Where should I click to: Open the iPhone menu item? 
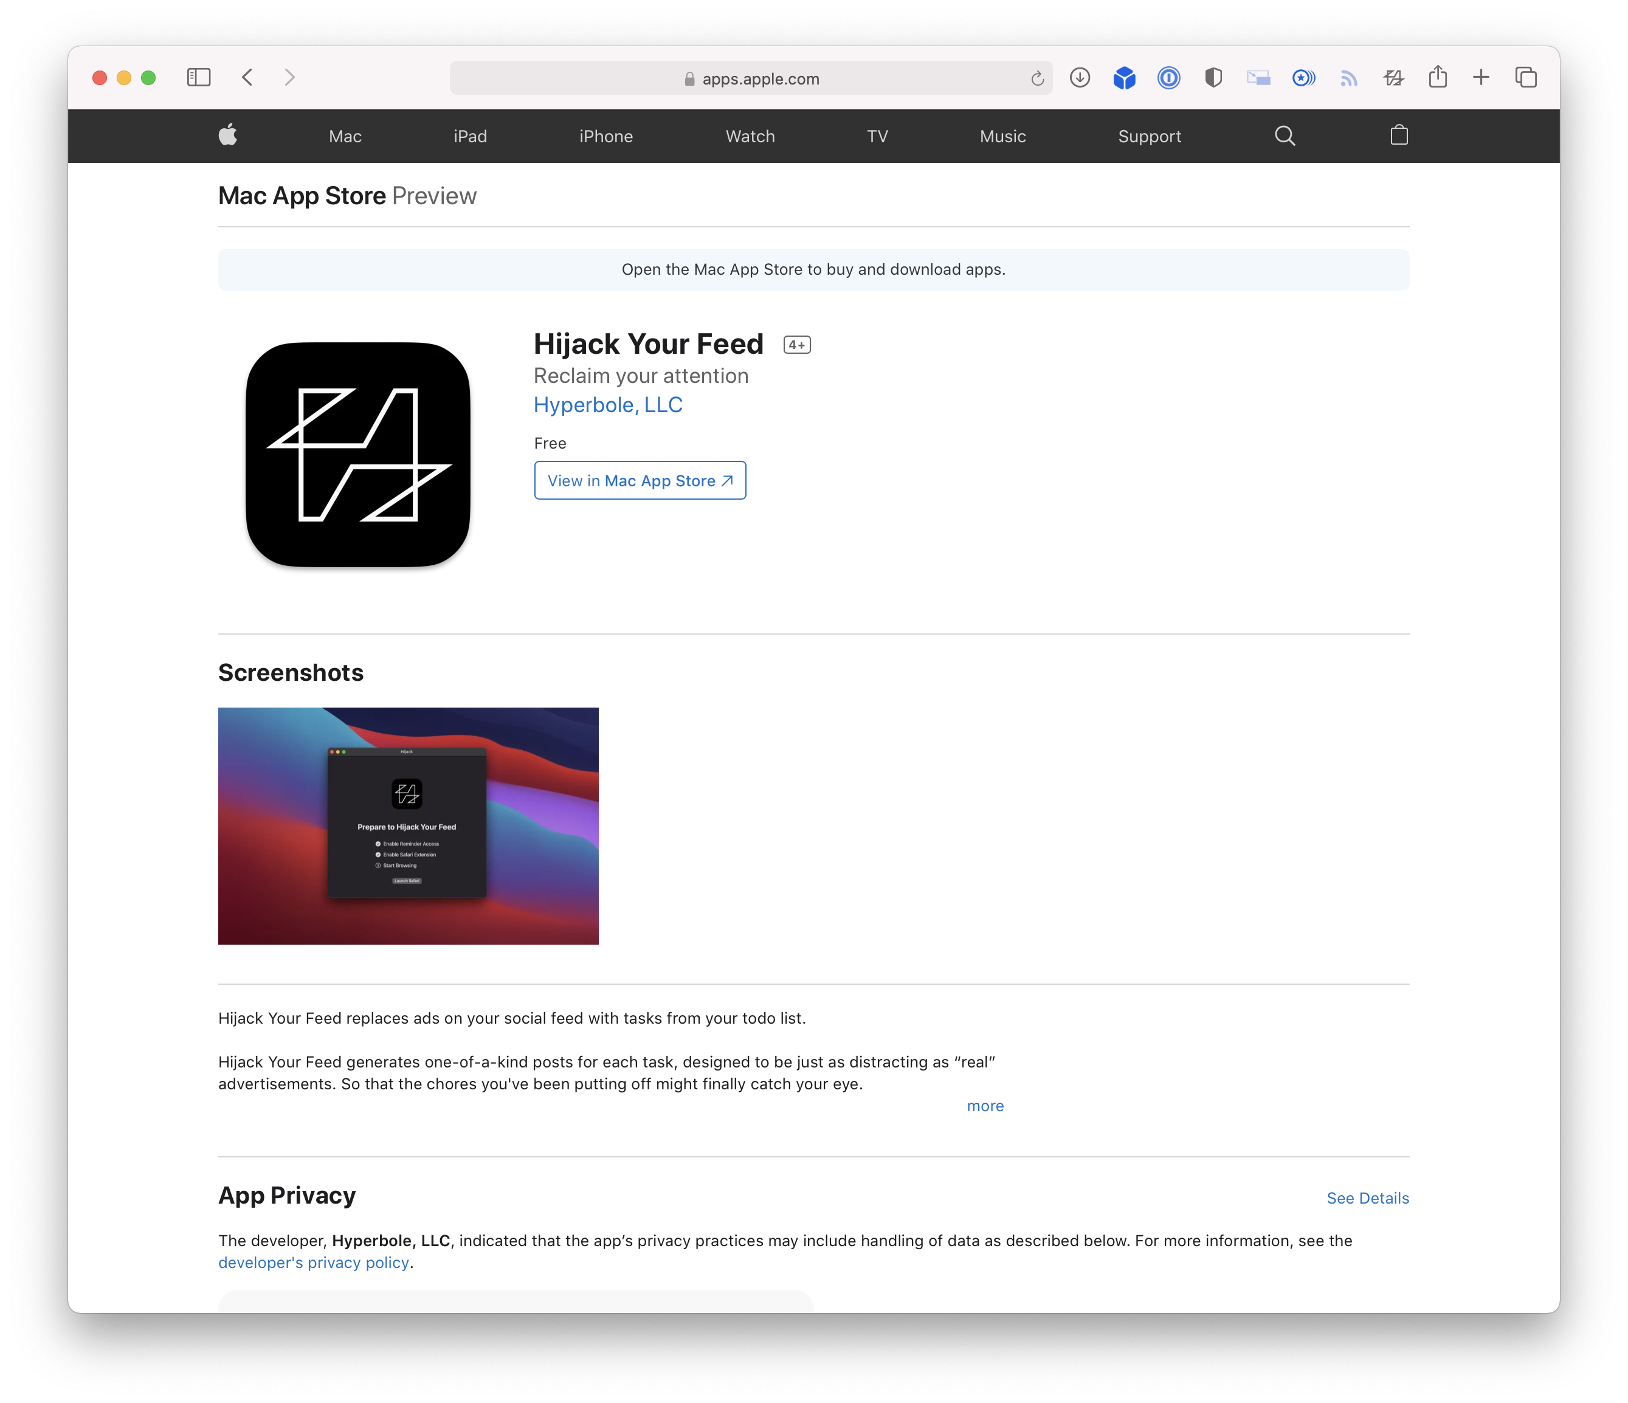pyautogui.click(x=605, y=136)
